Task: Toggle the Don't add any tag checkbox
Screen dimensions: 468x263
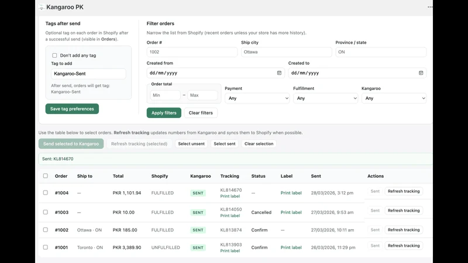Action: click(x=54, y=55)
